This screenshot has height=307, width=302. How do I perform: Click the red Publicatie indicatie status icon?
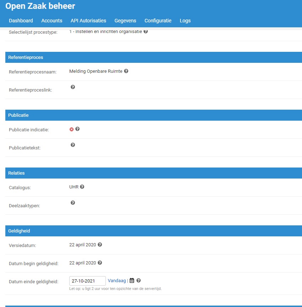(x=71, y=129)
